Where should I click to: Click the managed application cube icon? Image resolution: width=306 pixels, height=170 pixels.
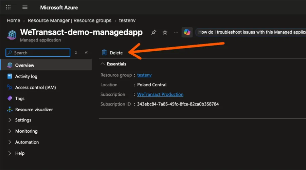click(x=12, y=35)
